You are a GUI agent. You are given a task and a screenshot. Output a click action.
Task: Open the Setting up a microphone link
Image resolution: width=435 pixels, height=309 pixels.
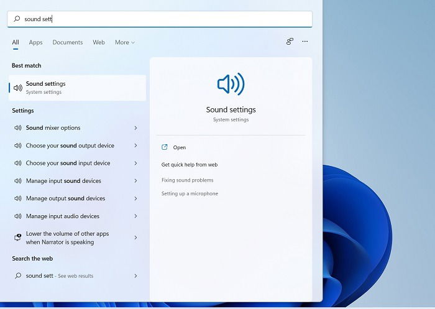coord(190,193)
